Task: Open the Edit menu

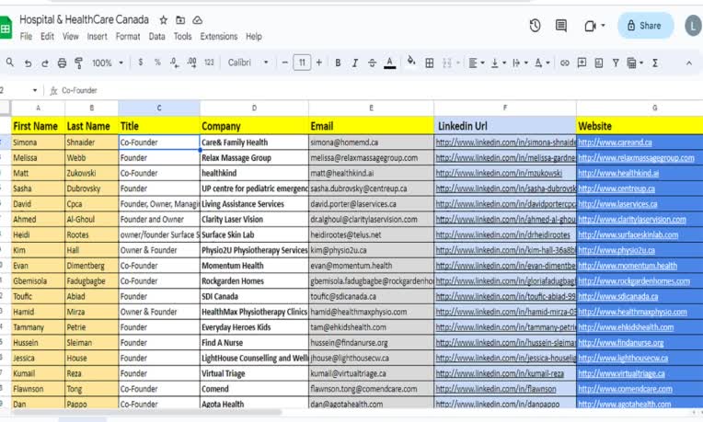Action: (x=47, y=36)
